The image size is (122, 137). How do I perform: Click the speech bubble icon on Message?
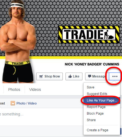tap(90, 76)
